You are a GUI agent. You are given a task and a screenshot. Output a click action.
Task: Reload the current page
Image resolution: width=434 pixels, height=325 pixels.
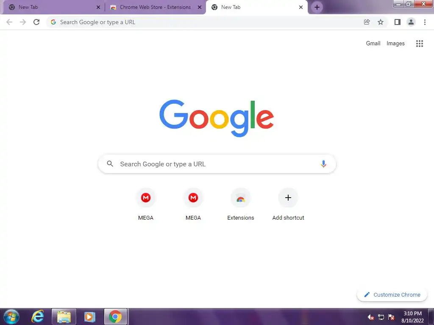click(36, 22)
